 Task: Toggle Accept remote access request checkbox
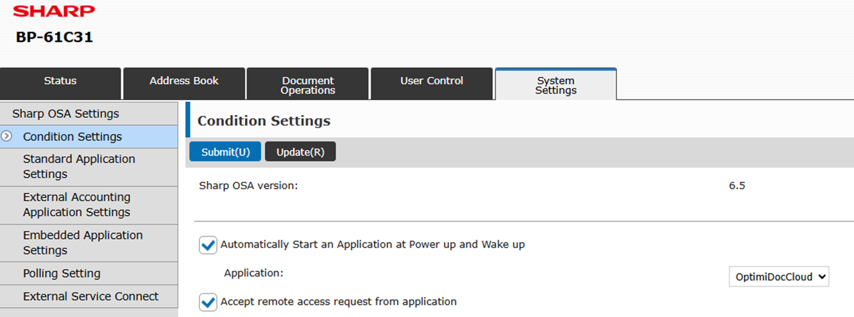pos(208,303)
